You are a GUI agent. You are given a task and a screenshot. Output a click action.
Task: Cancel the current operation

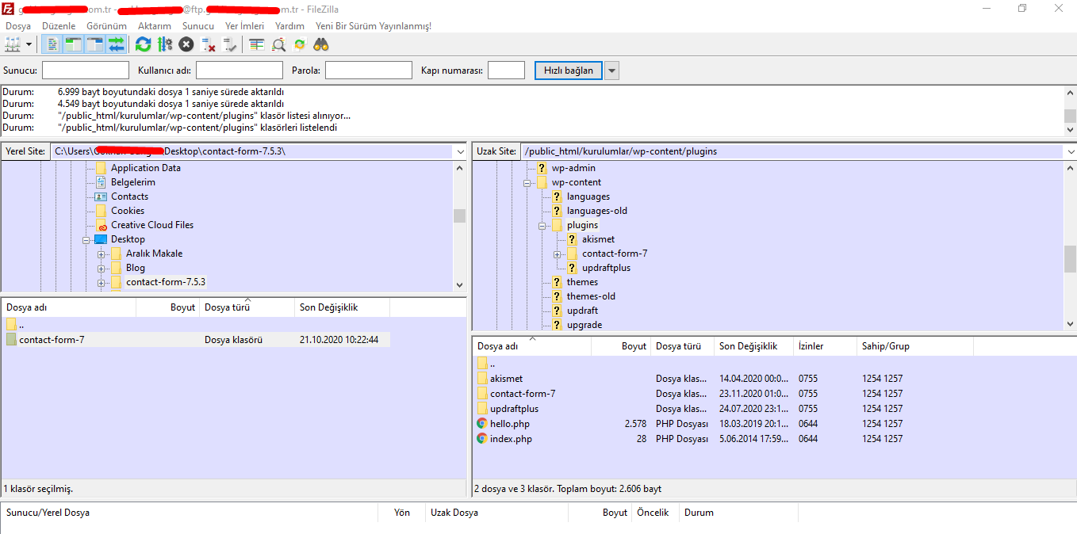click(186, 44)
